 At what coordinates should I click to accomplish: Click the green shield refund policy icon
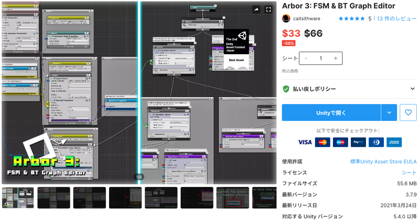click(286, 89)
